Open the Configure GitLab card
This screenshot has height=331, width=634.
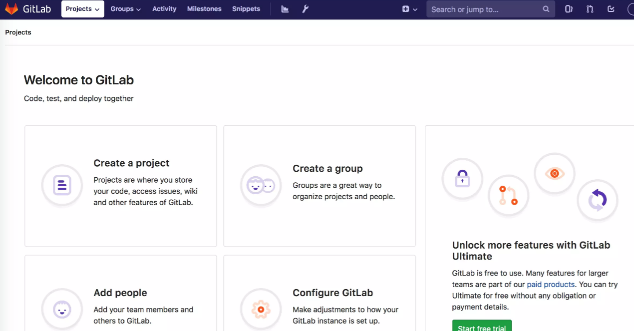point(319,293)
